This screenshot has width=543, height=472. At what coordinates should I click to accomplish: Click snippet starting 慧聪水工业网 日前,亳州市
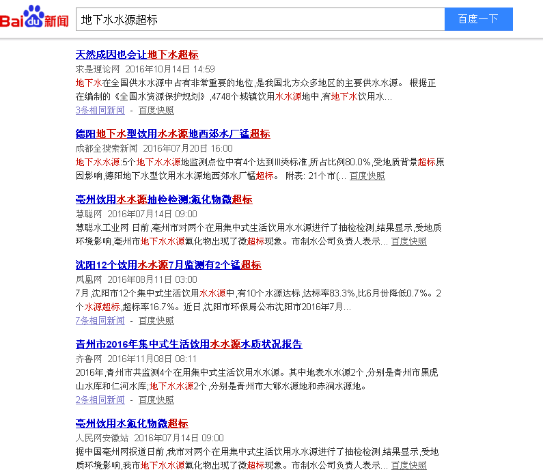coord(258,234)
